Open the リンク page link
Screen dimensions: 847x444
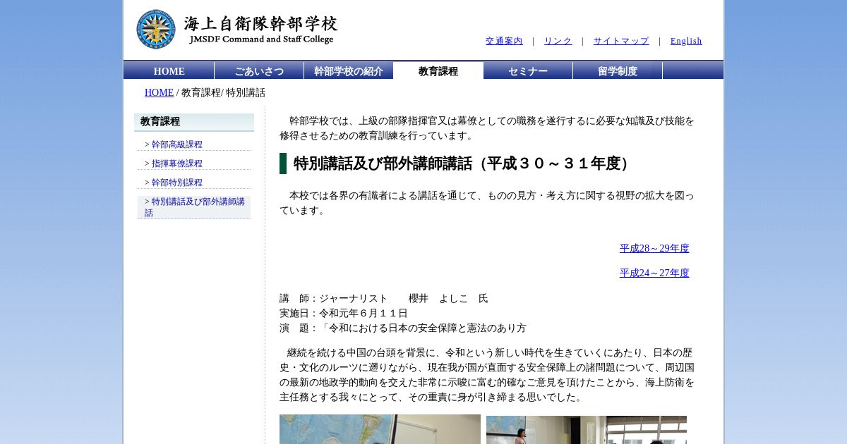tap(558, 41)
